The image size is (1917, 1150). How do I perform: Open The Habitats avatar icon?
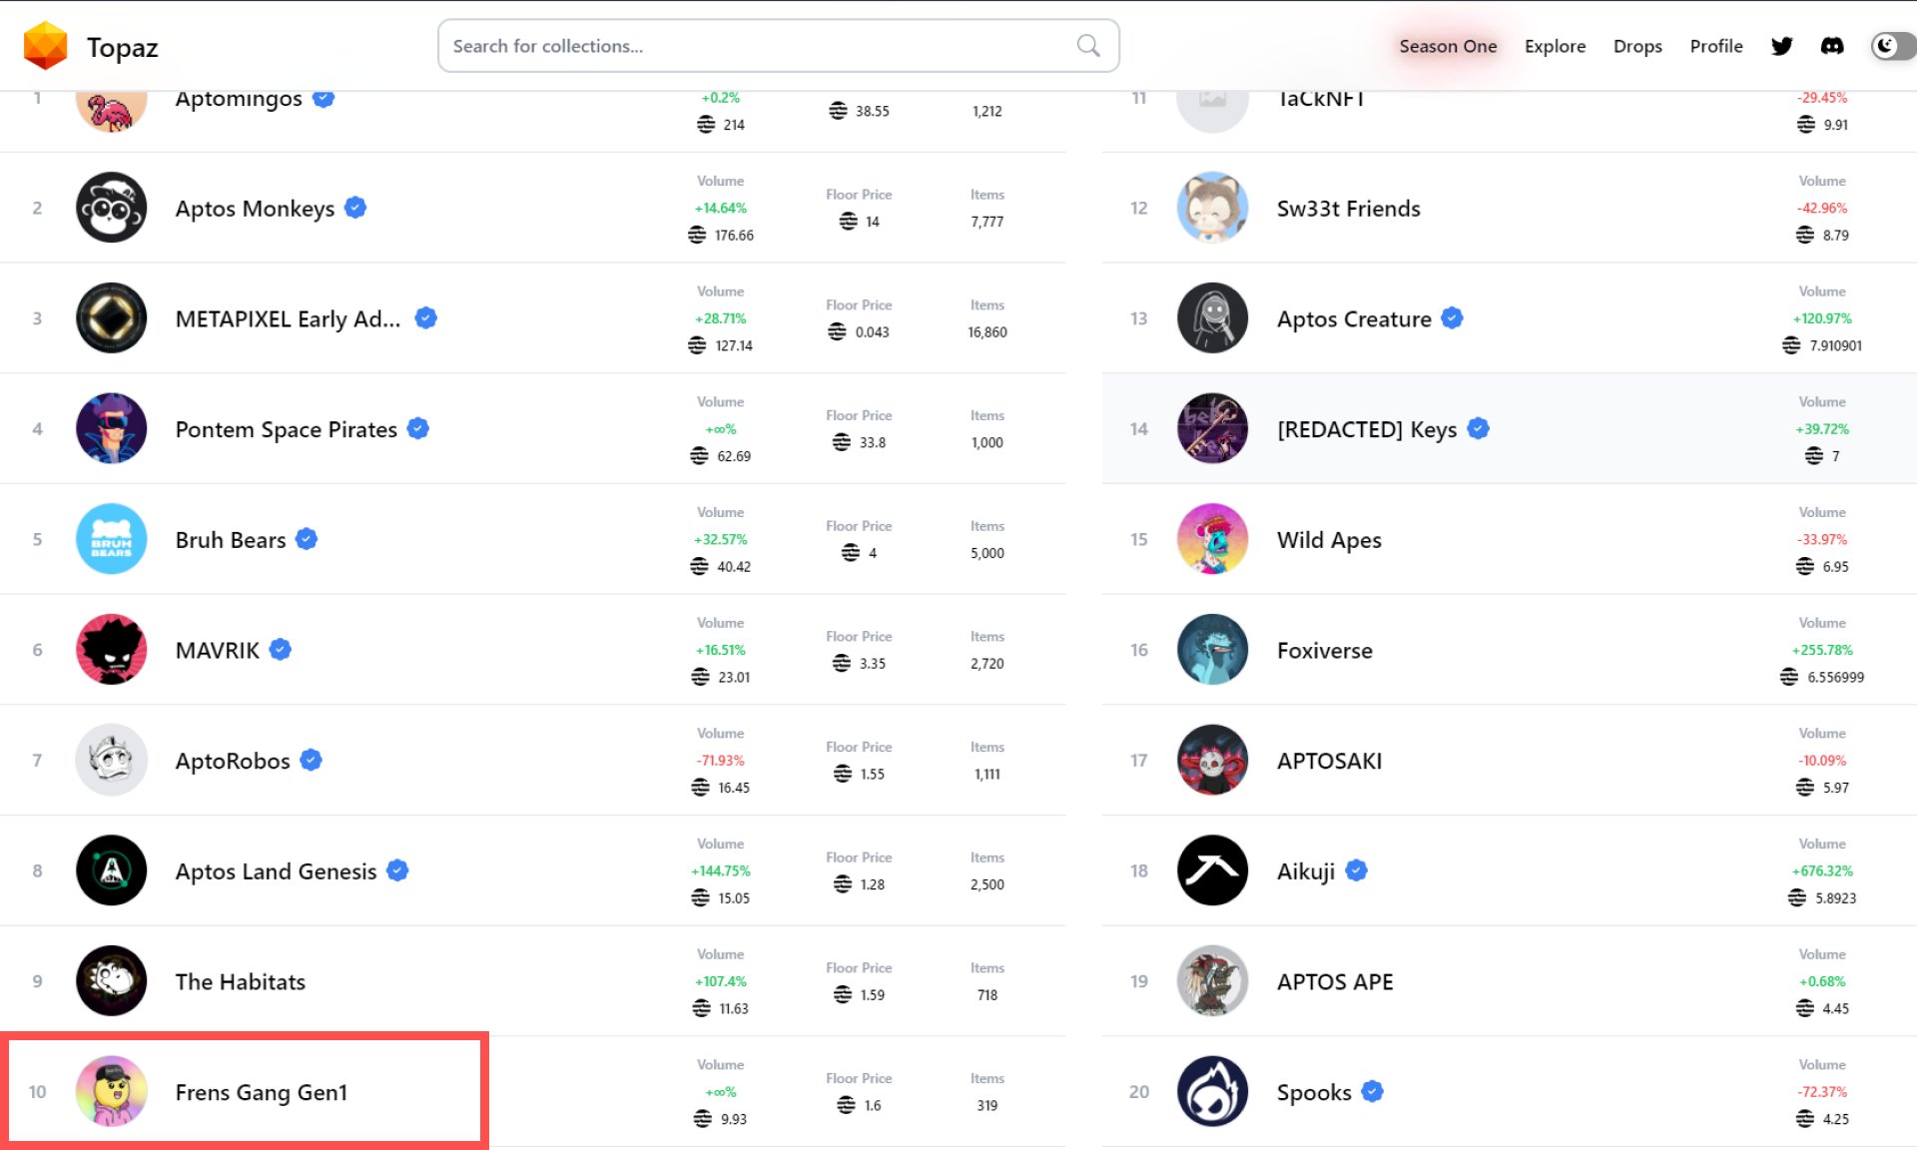tap(112, 981)
